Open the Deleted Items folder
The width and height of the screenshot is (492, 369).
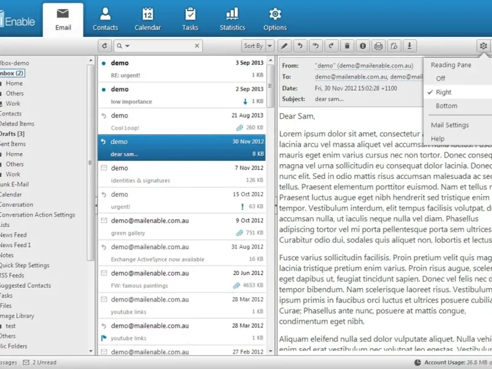click(x=17, y=124)
